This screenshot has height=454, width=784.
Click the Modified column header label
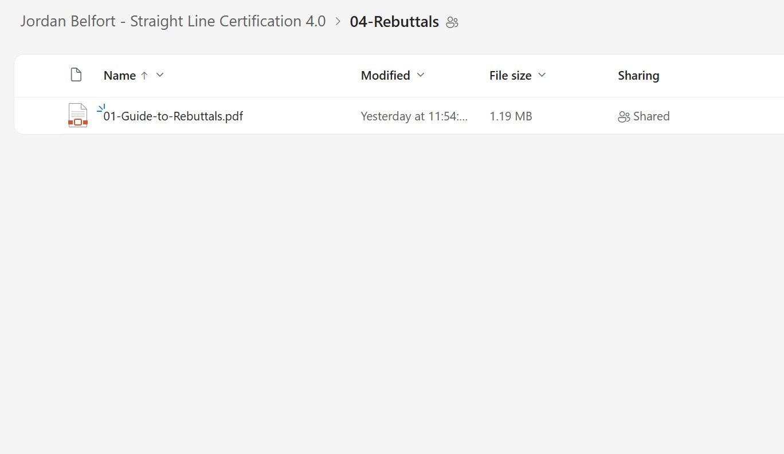point(385,76)
